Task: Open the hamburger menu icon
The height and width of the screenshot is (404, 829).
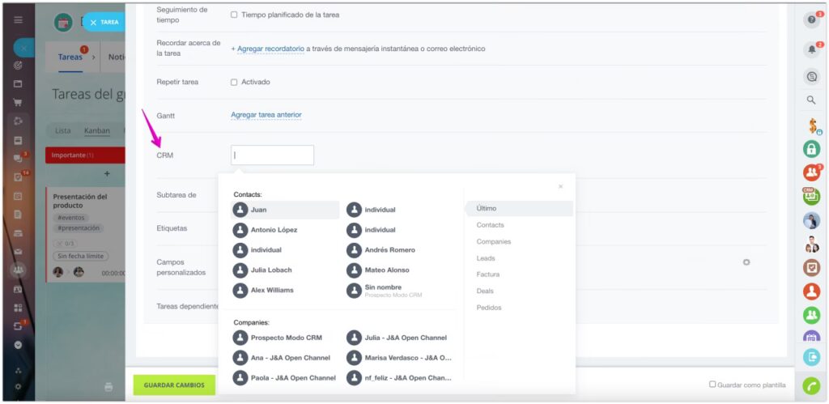Action: [18, 19]
